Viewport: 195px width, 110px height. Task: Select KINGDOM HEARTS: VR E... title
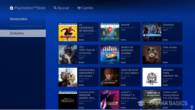(x=87, y=96)
